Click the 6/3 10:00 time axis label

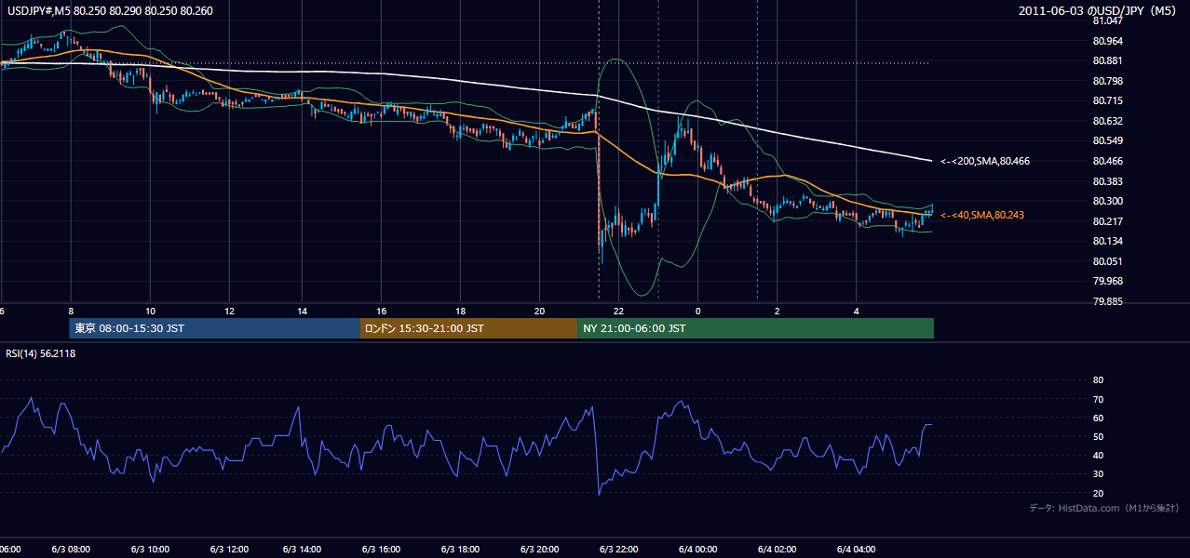(150, 549)
